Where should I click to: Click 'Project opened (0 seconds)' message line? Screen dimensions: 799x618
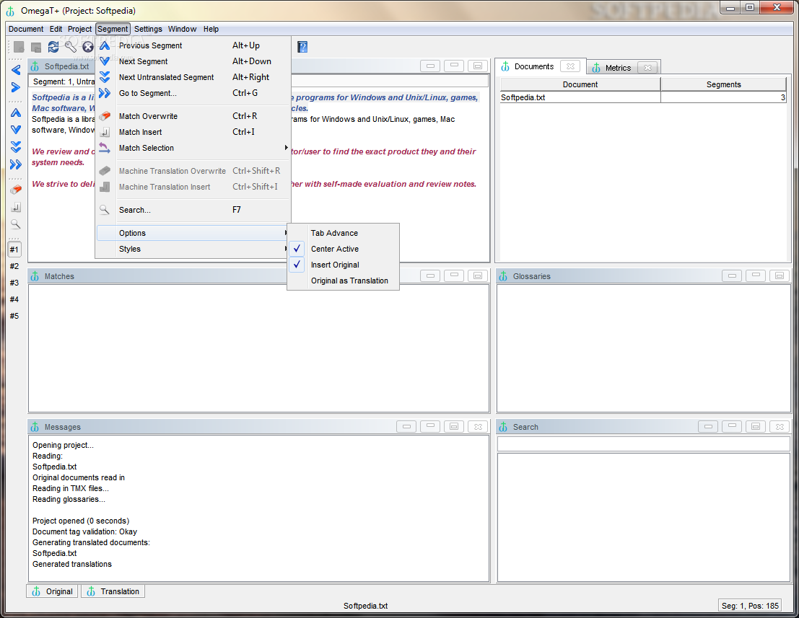[x=81, y=521]
